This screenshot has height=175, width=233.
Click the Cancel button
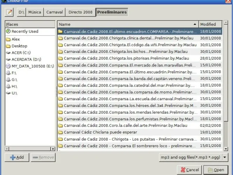pyautogui.click(x=189, y=170)
